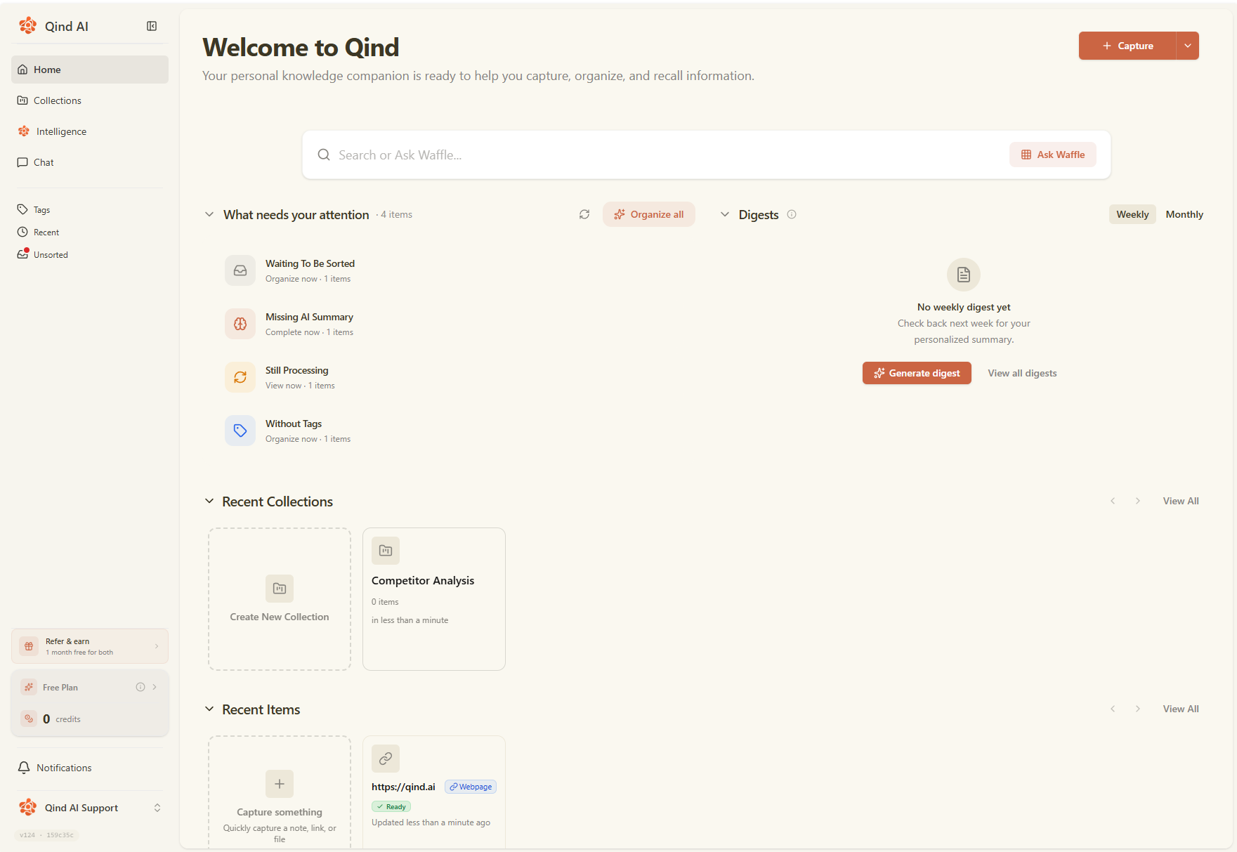Go to next Recent Items page

[1138, 709]
